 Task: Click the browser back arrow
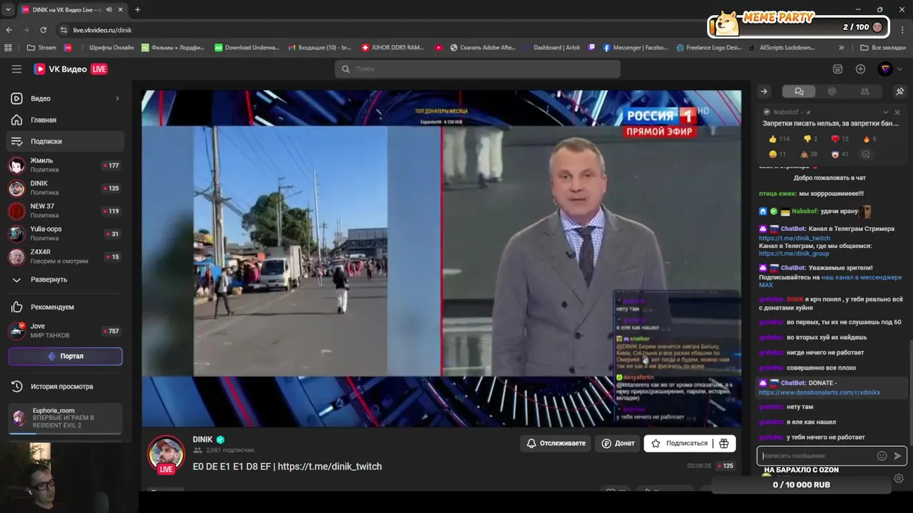(x=9, y=30)
